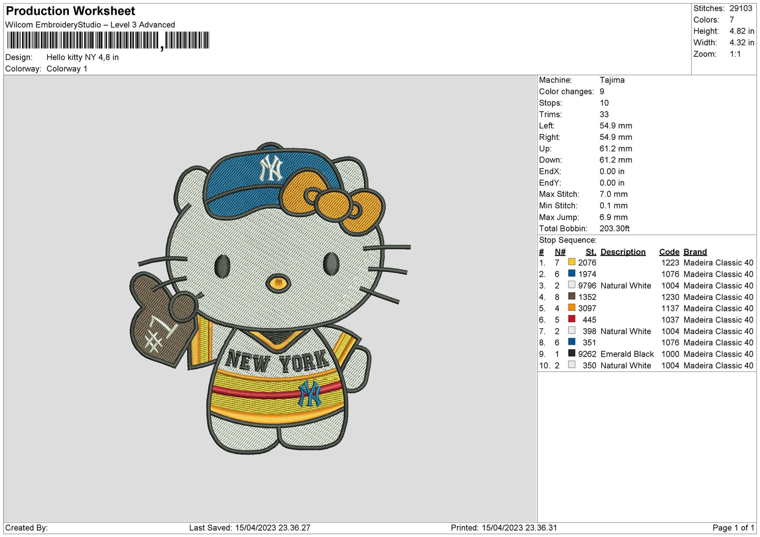Choose the black swatch beside 9262 stitches
This screenshot has width=760, height=537.
coord(572,353)
